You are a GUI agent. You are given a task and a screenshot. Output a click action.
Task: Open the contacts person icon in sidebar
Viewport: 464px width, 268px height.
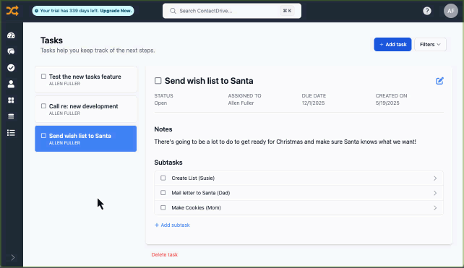(x=11, y=84)
